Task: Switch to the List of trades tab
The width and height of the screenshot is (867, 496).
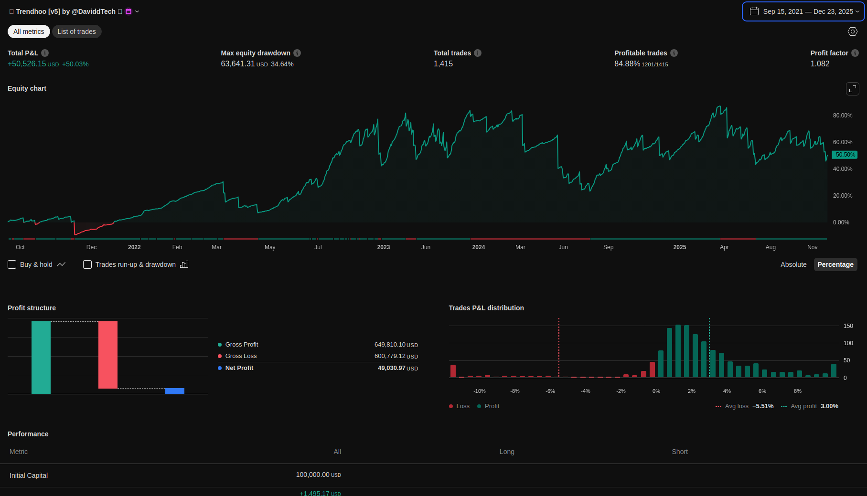Action: (76, 32)
